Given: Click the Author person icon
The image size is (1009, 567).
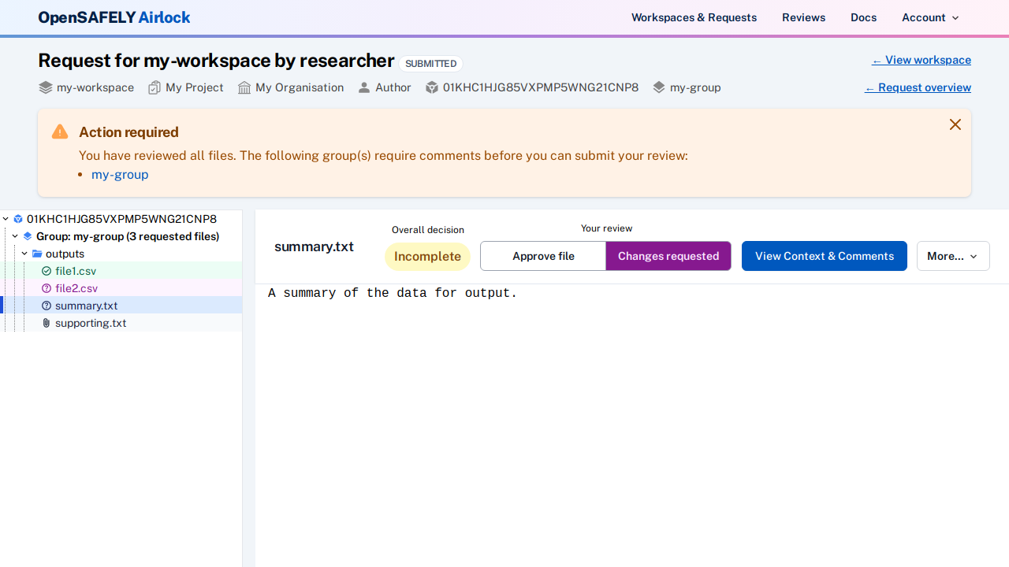Looking at the screenshot, I should [363, 87].
